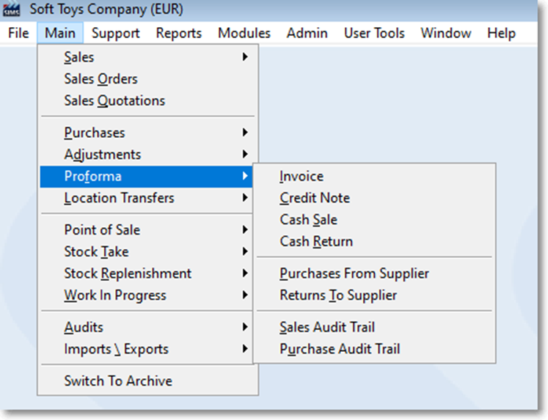
Task: Expand the Adjustments submenu
Action: click(x=146, y=155)
